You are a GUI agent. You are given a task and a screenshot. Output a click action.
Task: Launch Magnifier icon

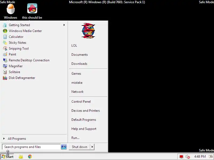[5, 66]
